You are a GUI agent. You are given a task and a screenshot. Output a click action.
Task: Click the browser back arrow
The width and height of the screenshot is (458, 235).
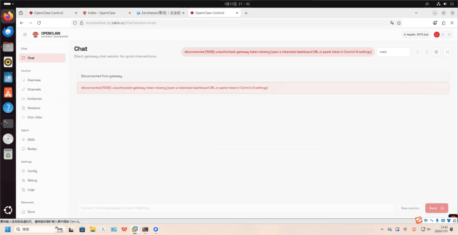click(22, 23)
